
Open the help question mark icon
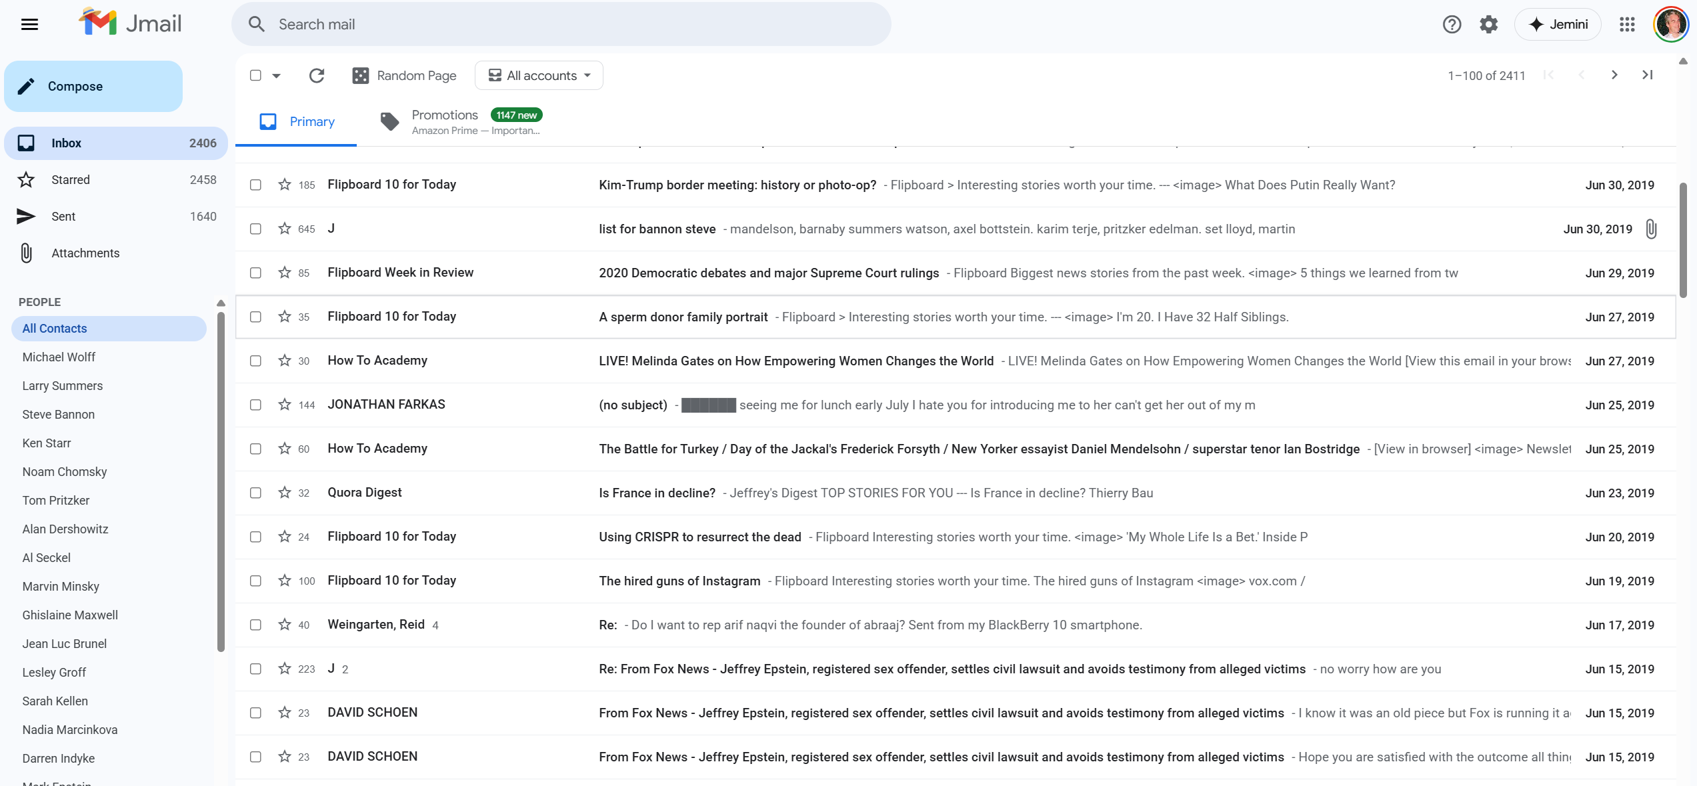coord(1452,25)
